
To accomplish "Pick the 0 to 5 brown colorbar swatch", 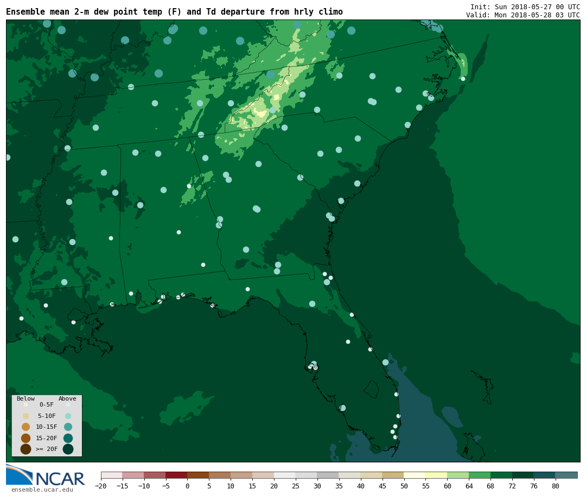I will [198, 475].
